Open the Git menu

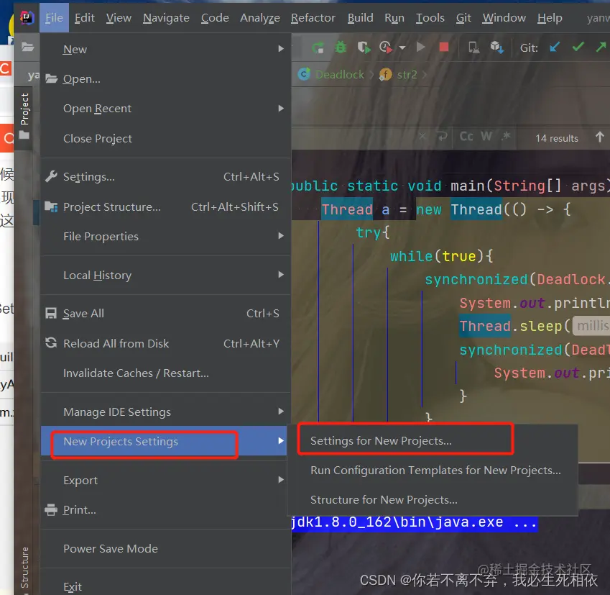click(x=463, y=17)
